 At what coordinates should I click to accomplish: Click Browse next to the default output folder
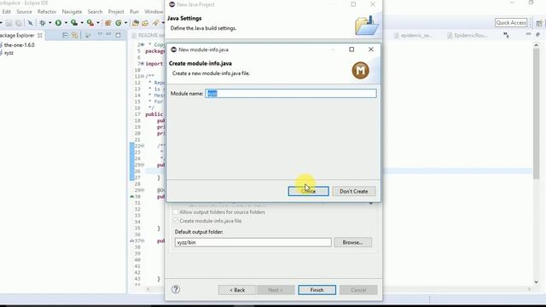coord(352,242)
